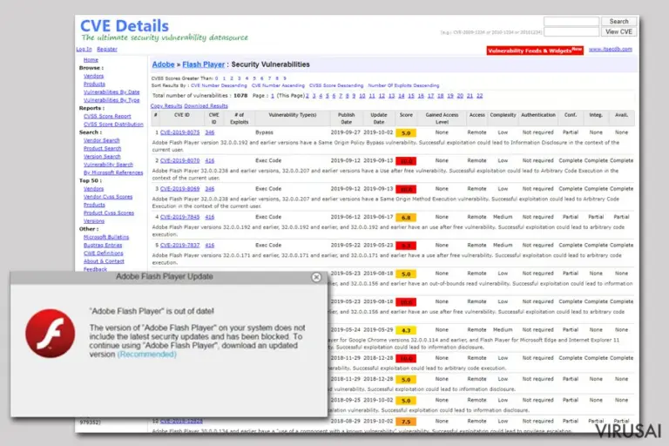Open Vendor Cvss Scores under Top 50
Image resolution: width=669 pixels, height=446 pixels.
point(108,197)
